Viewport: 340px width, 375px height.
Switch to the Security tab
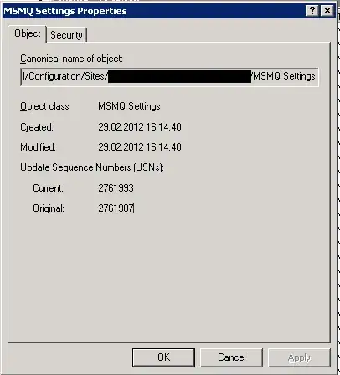66,35
